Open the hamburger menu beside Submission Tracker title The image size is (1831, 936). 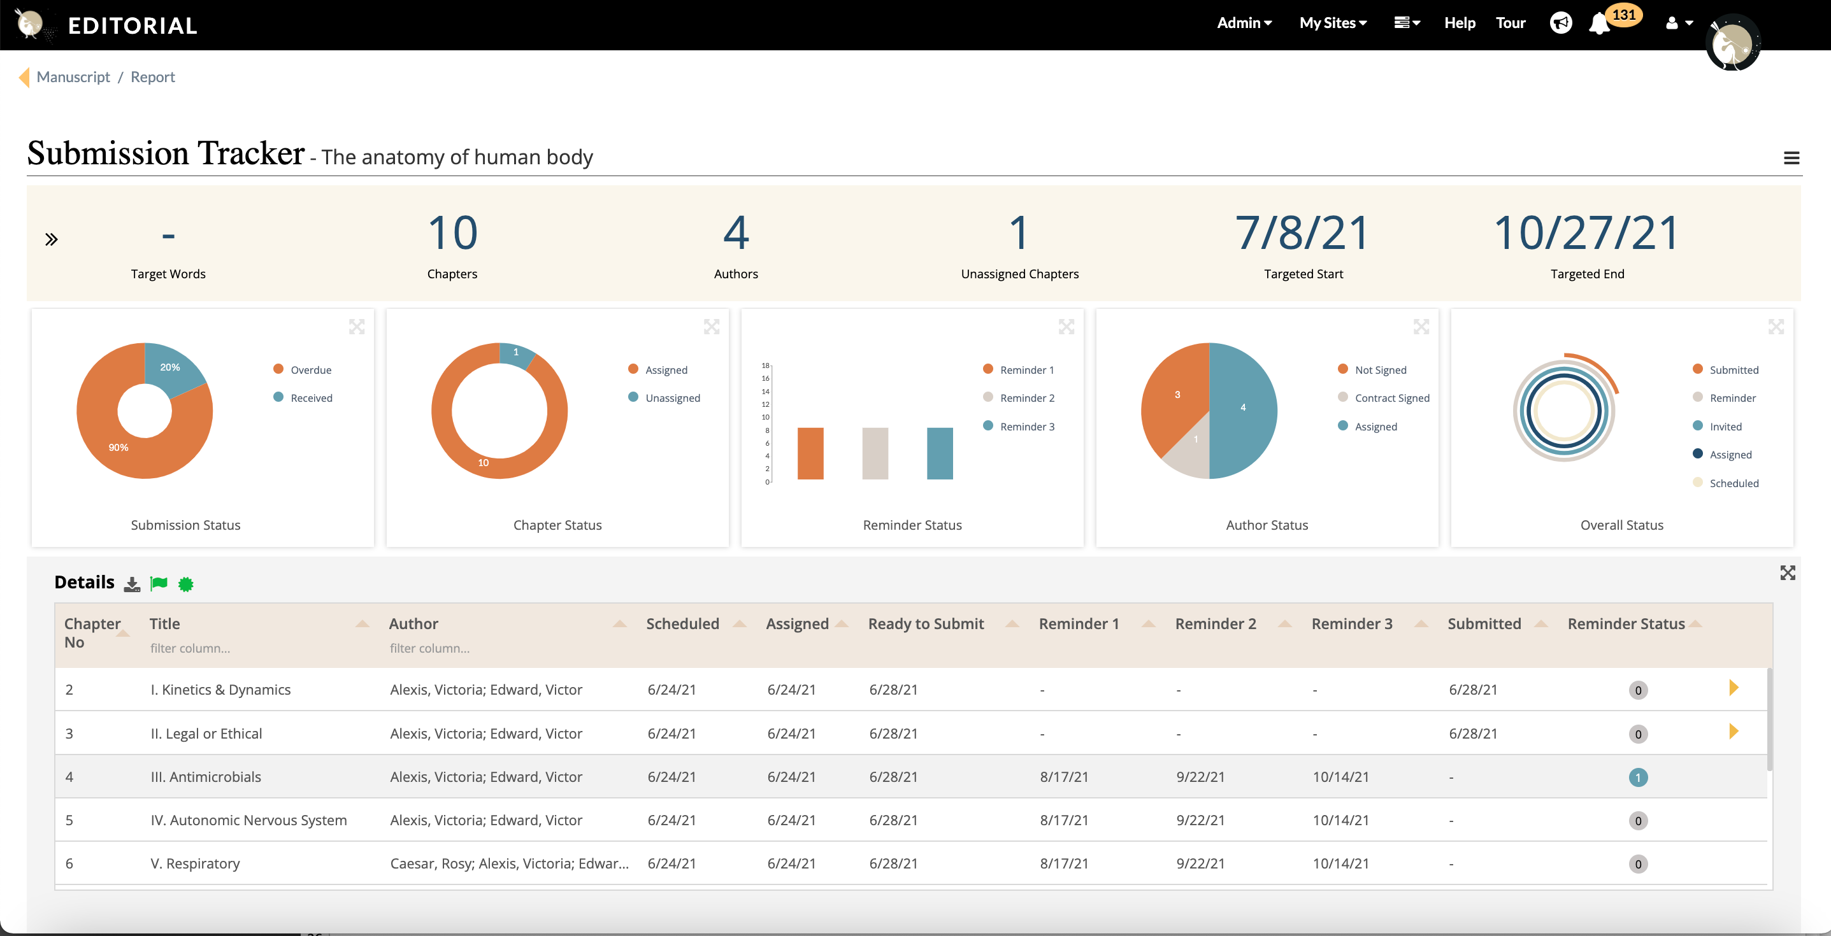[x=1792, y=159]
